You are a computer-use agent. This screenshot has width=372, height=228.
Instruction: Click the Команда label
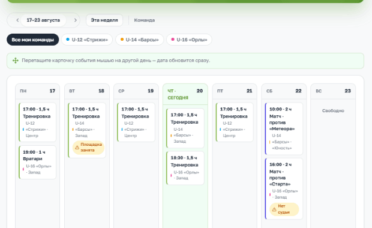click(145, 20)
